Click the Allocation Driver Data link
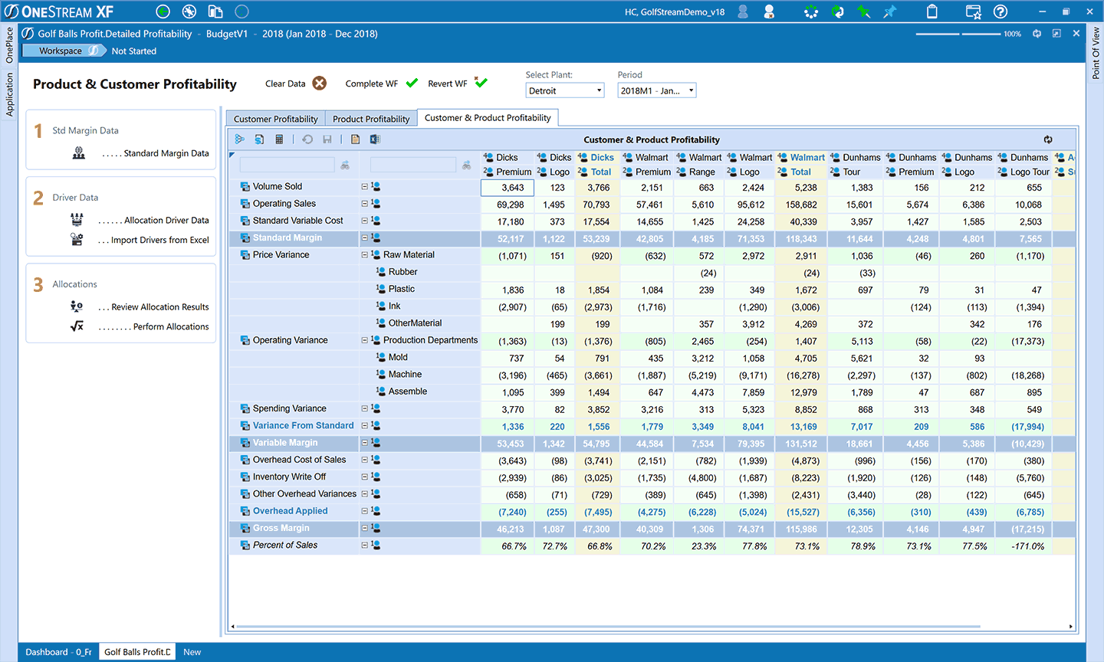 pyautogui.click(x=166, y=220)
